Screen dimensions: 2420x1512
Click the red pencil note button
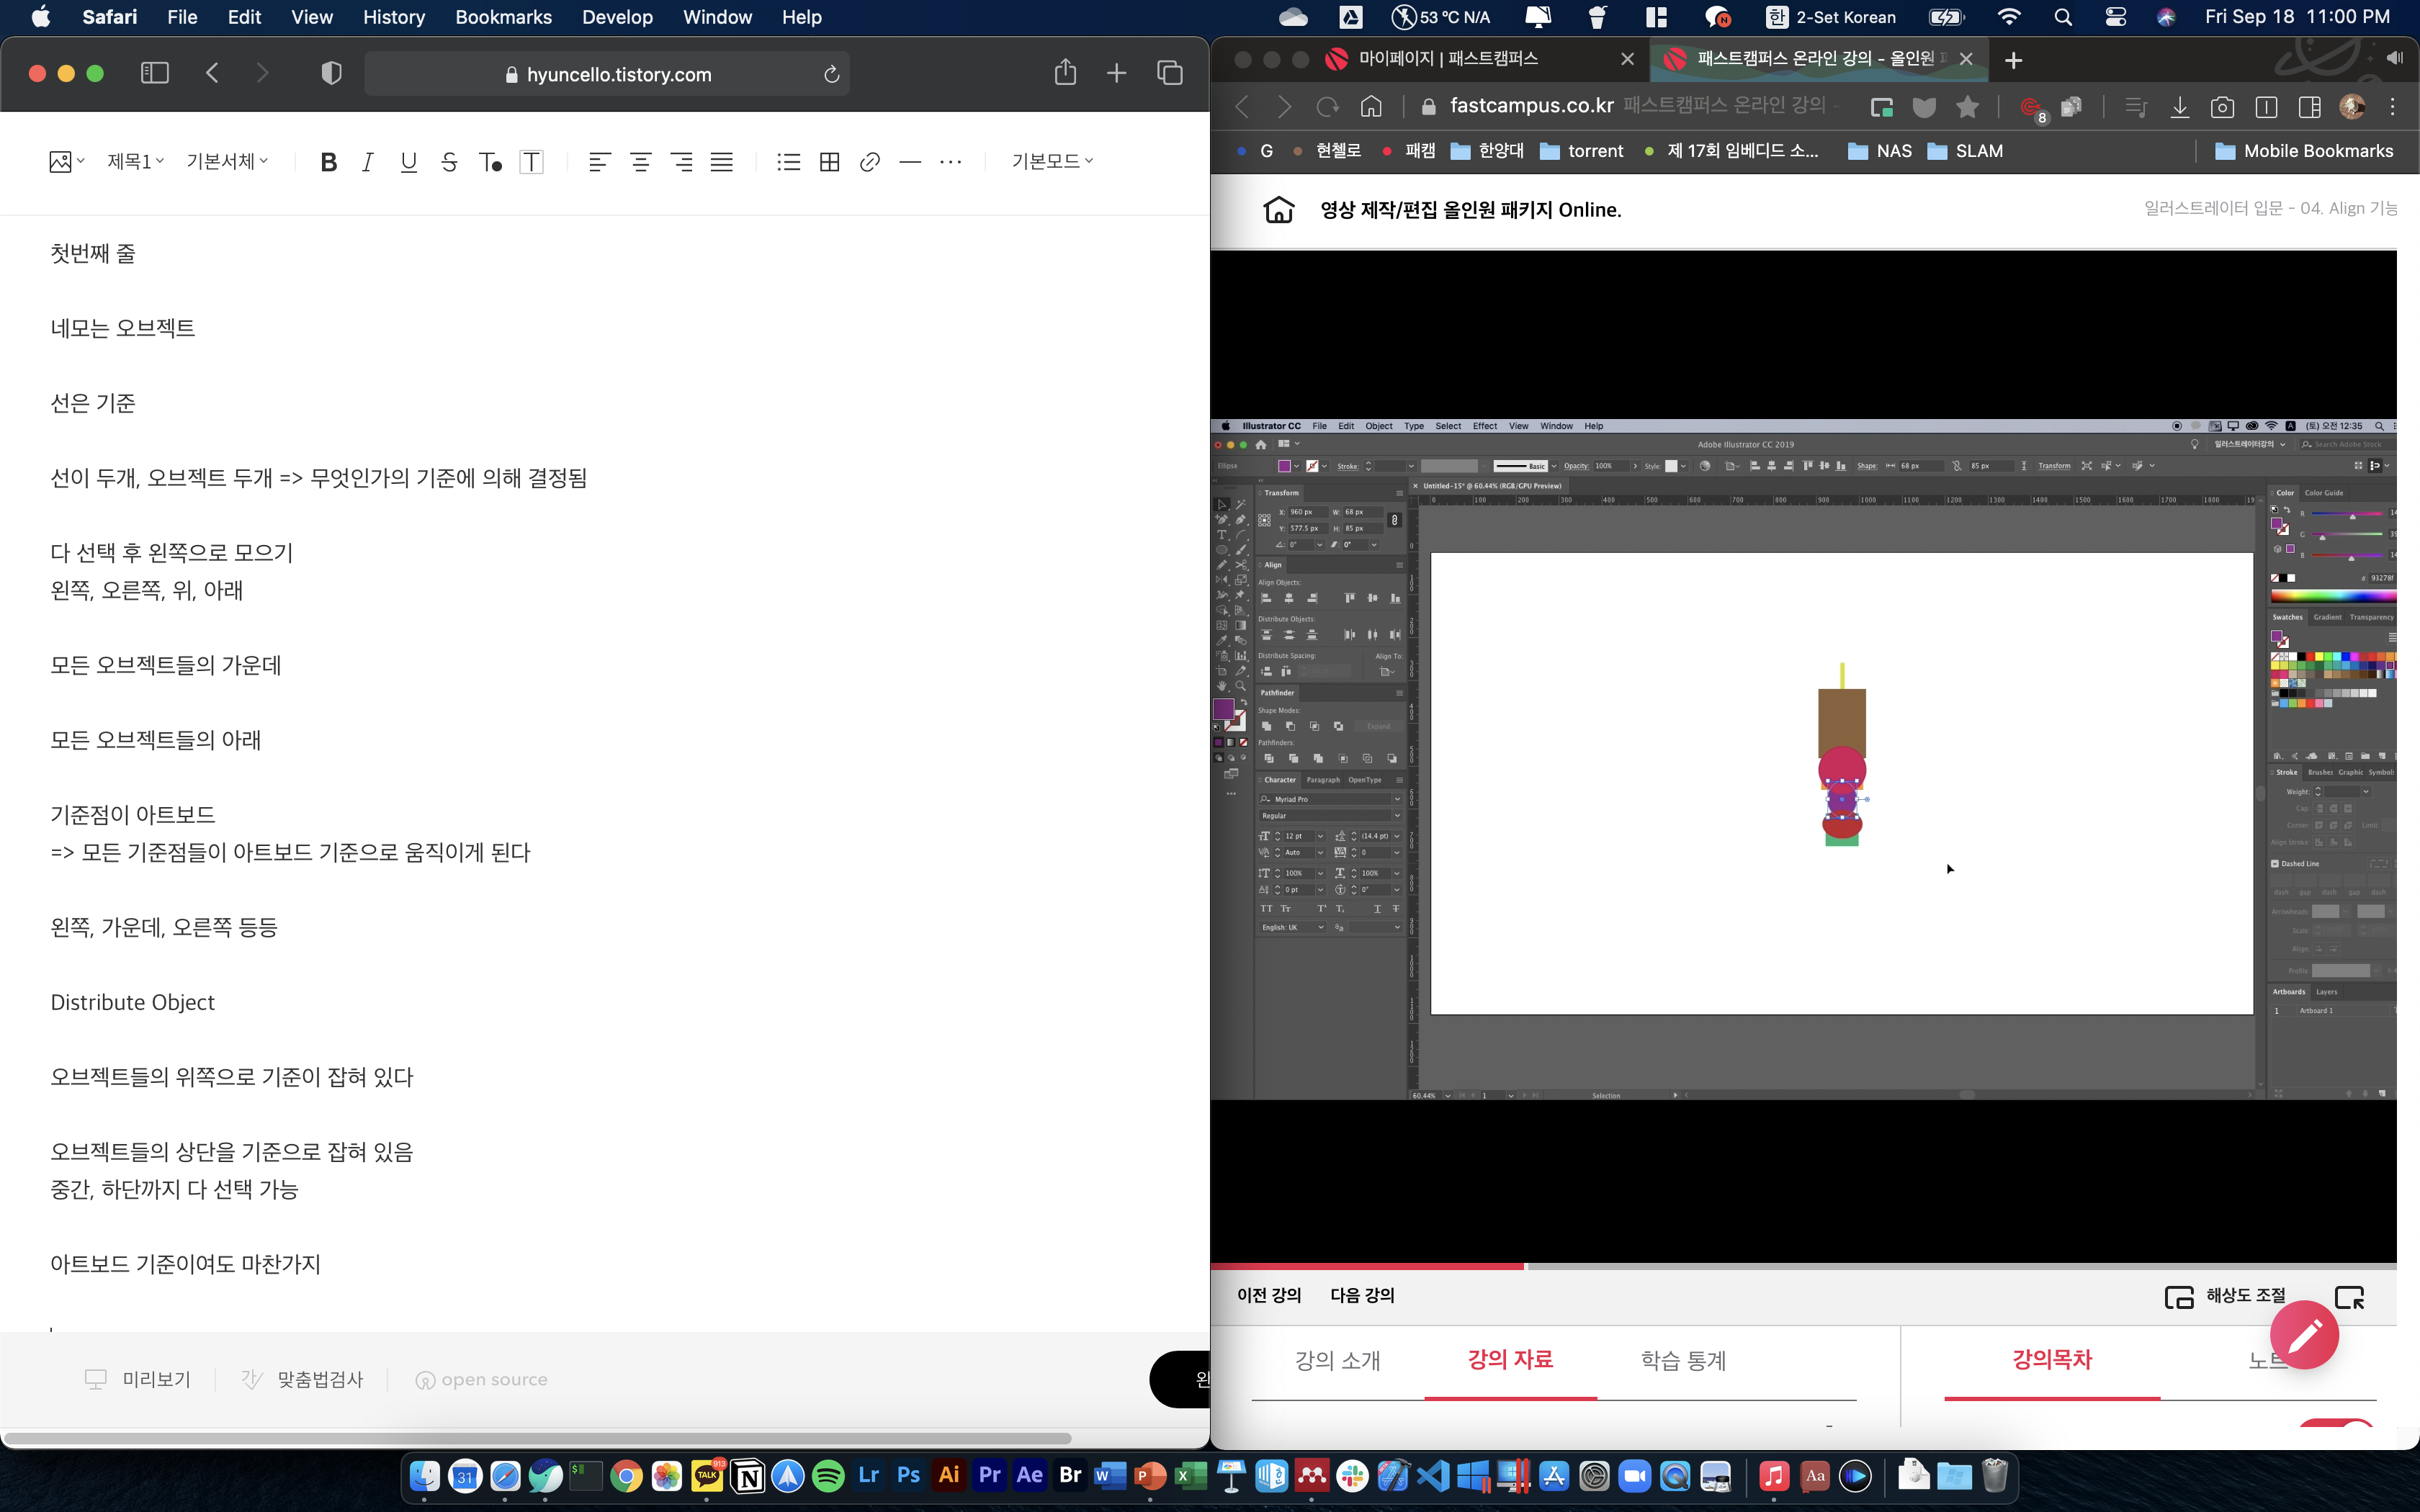2303,1334
